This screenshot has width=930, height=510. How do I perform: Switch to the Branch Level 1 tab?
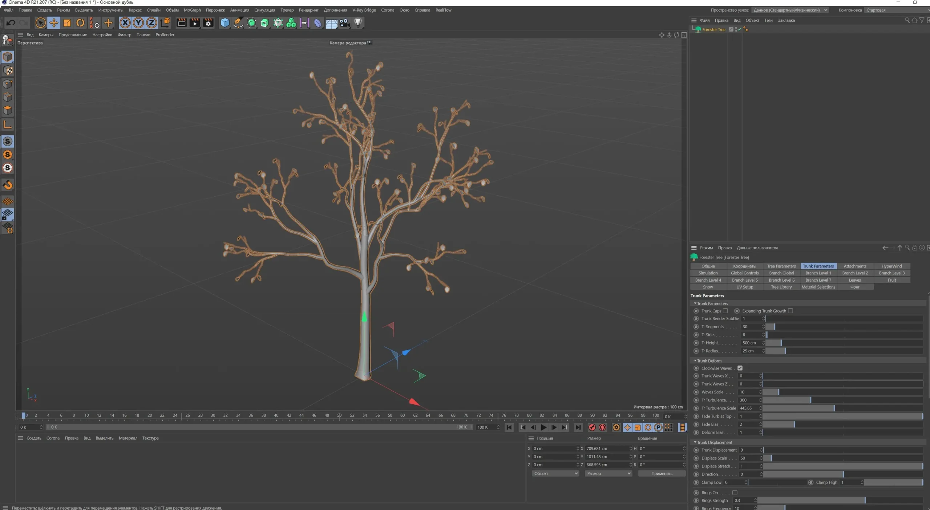(818, 273)
